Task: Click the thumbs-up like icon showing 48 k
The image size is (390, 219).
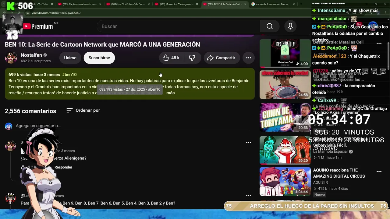Action: [x=166, y=58]
